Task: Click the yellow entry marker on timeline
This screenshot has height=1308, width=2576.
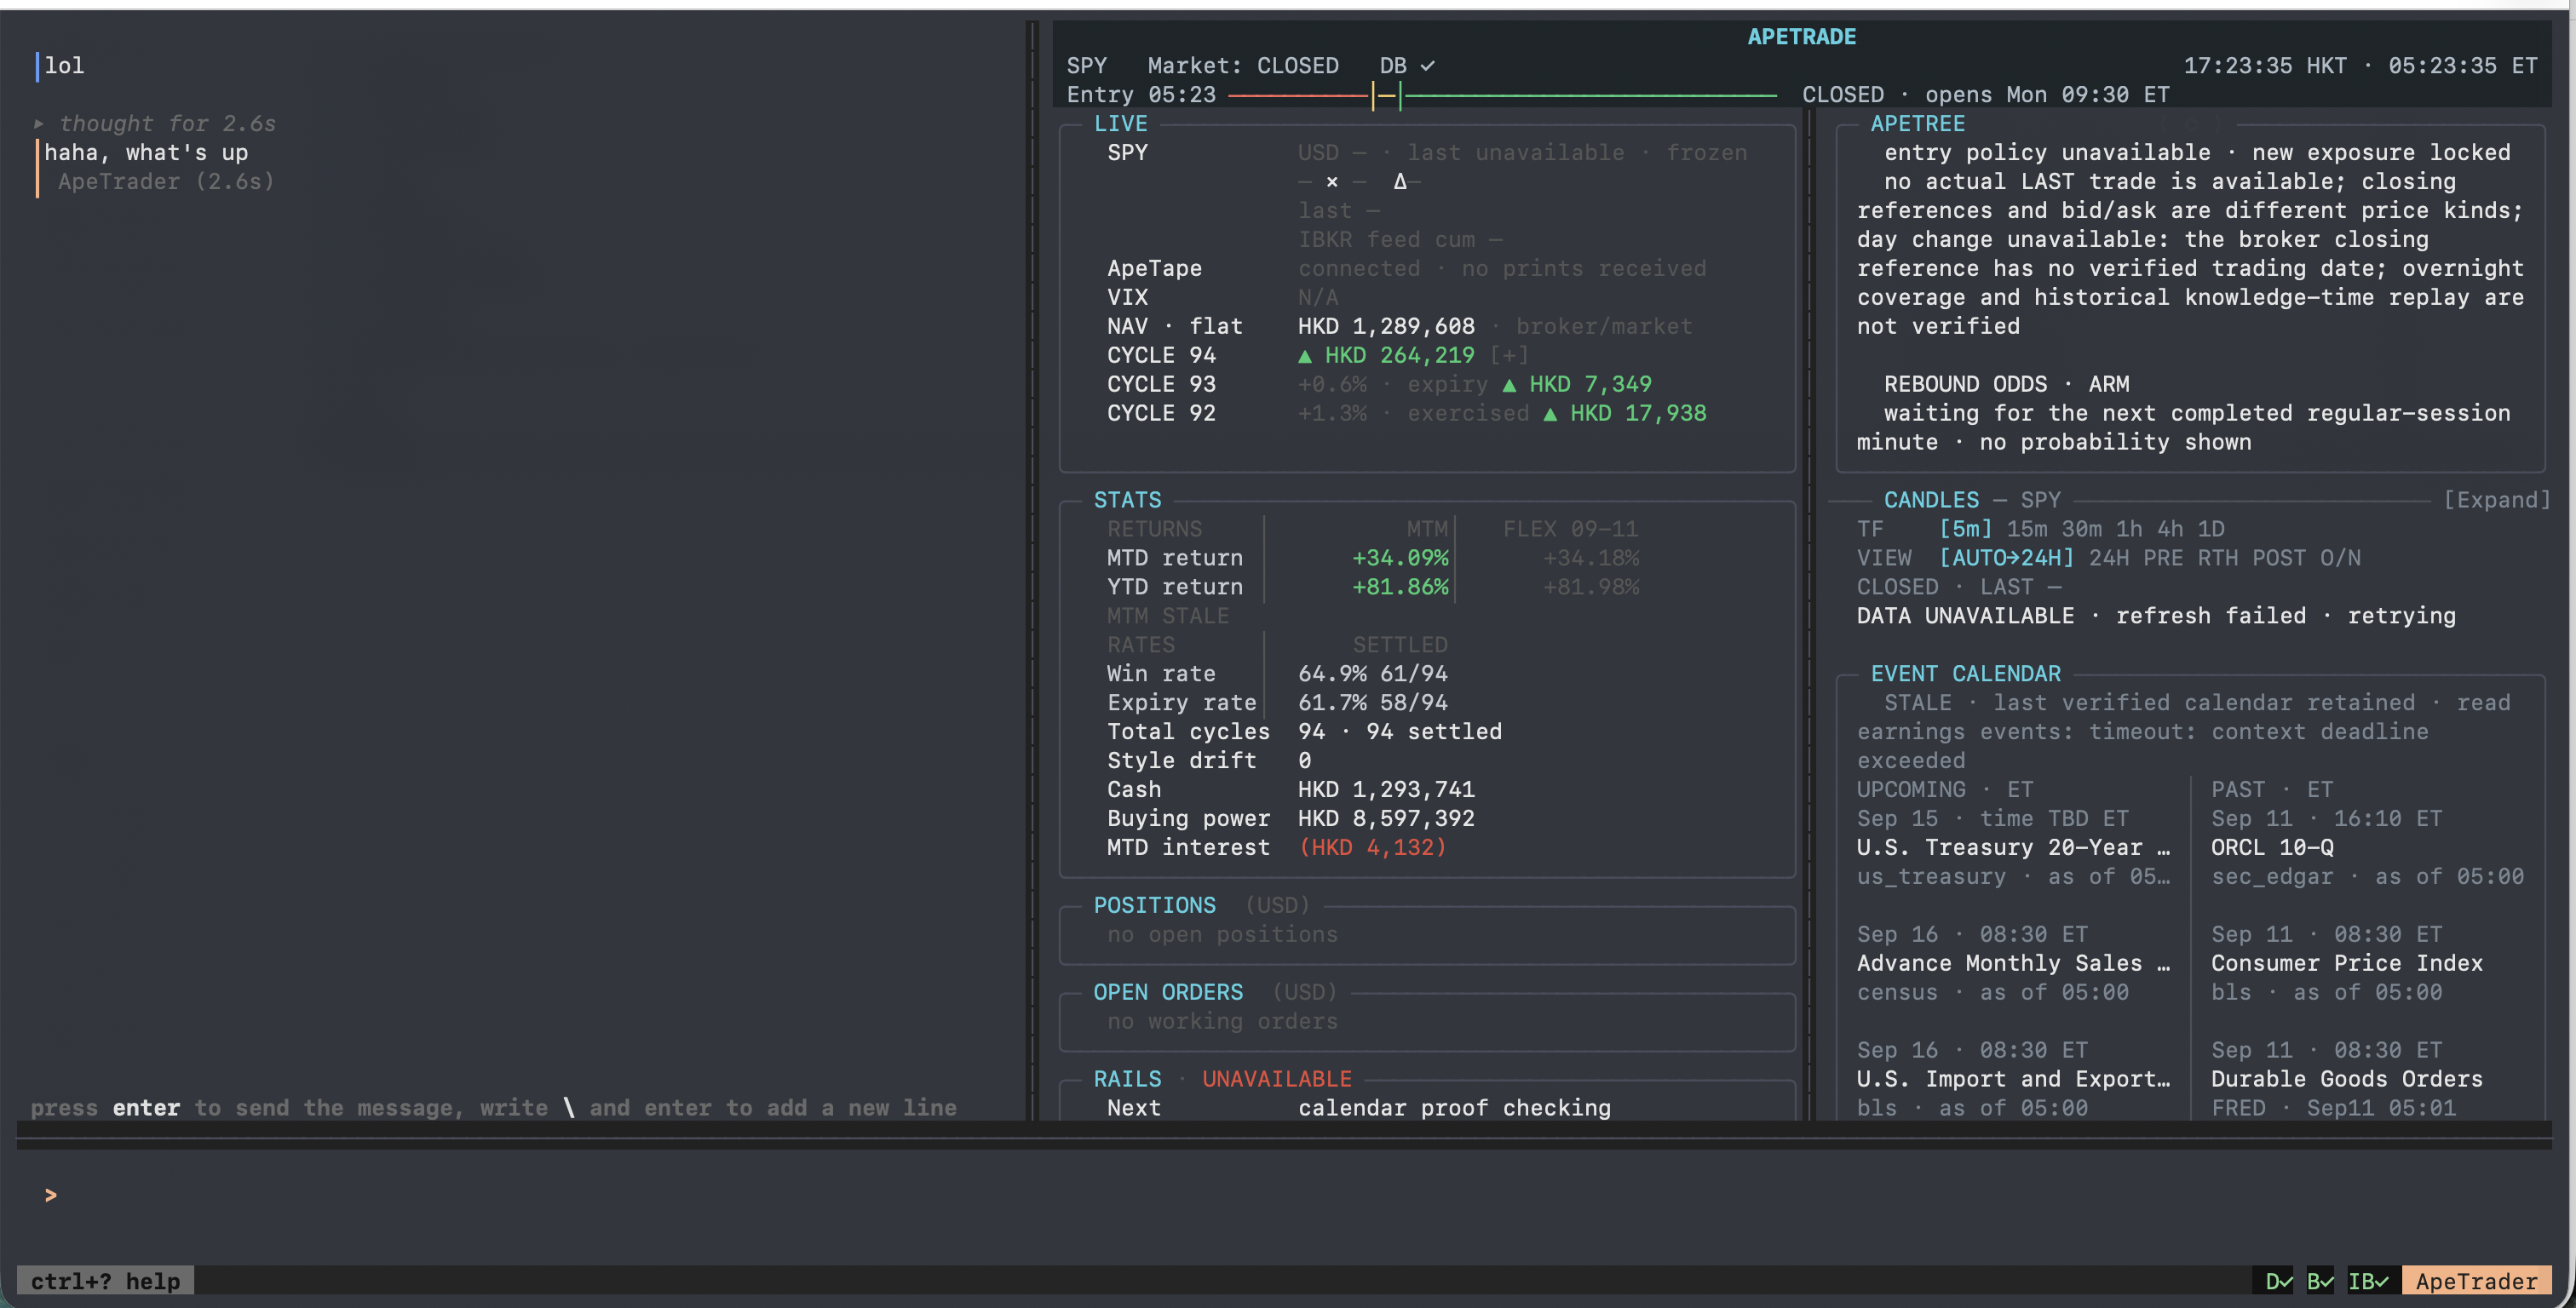Action: pos(1373,95)
